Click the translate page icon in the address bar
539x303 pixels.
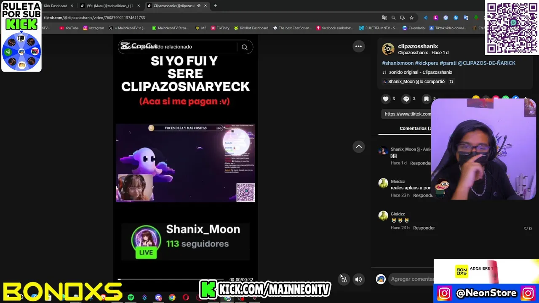[384, 18]
